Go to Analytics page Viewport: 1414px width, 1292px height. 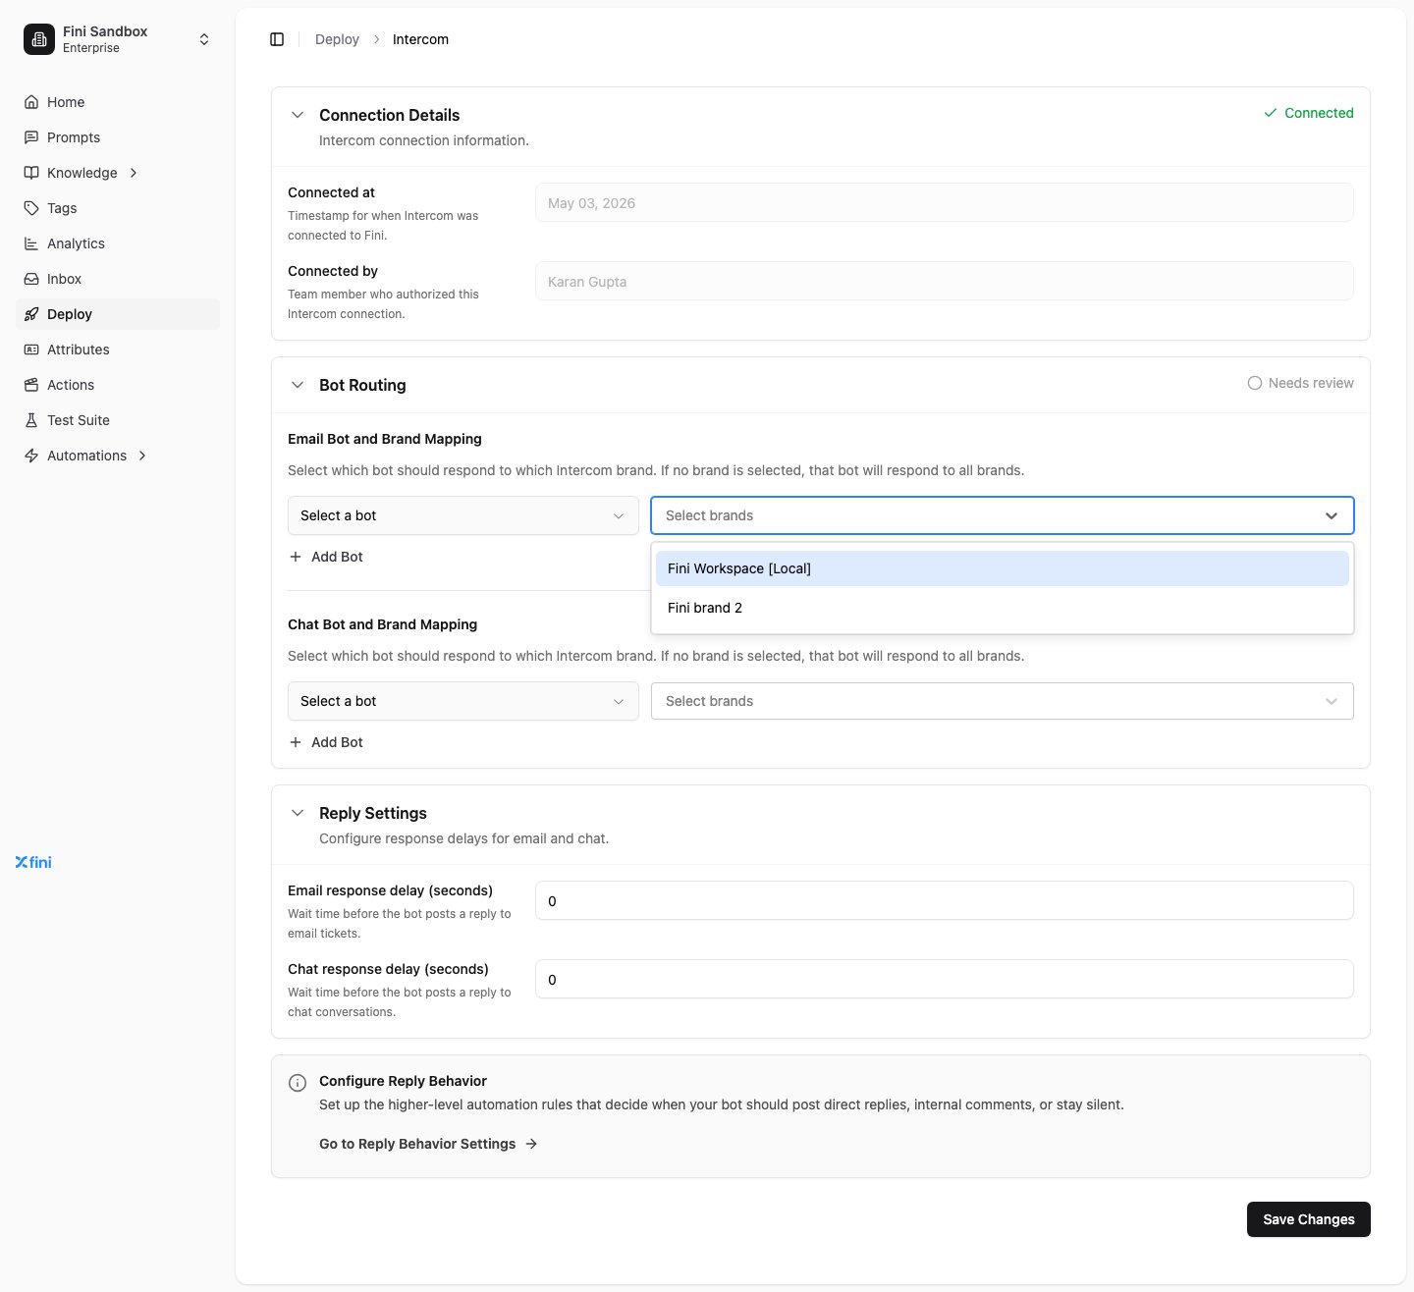[x=118, y=243]
